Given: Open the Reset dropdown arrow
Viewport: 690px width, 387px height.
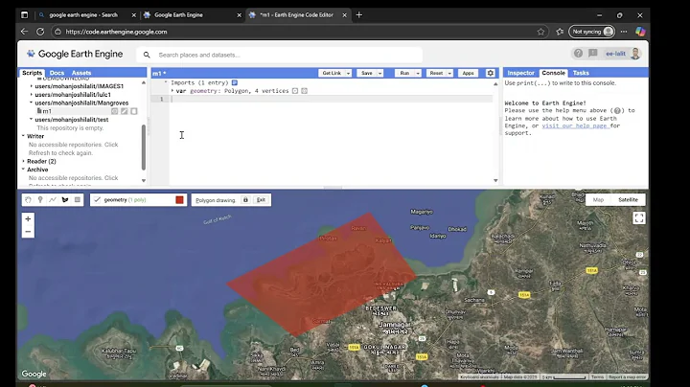Looking at the screenshot, I should point(449,73).
